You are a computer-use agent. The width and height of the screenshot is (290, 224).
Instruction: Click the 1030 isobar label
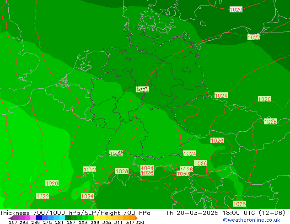[183, 174]
